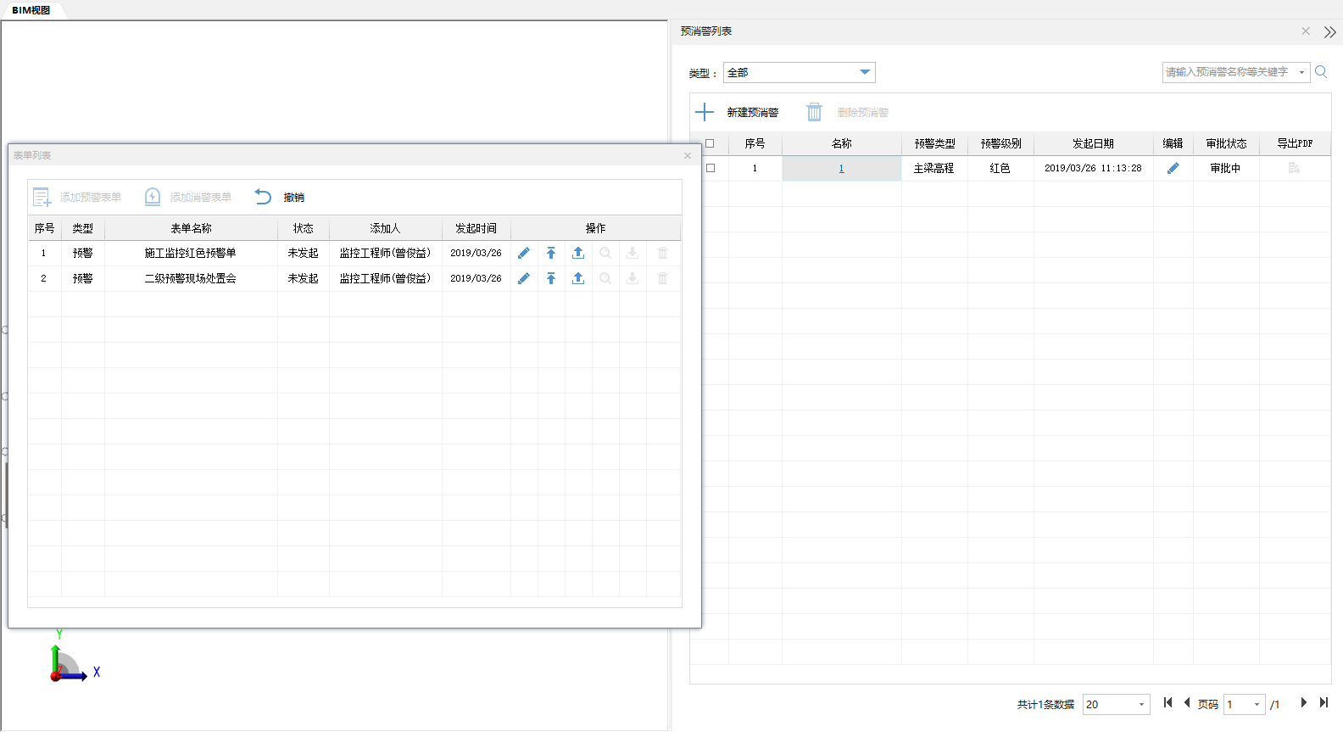Image resolution: width=1343 pixels, height=732 pixels.
Task: Close the 表单列表 dialog
Action: [x=688, y=155]
